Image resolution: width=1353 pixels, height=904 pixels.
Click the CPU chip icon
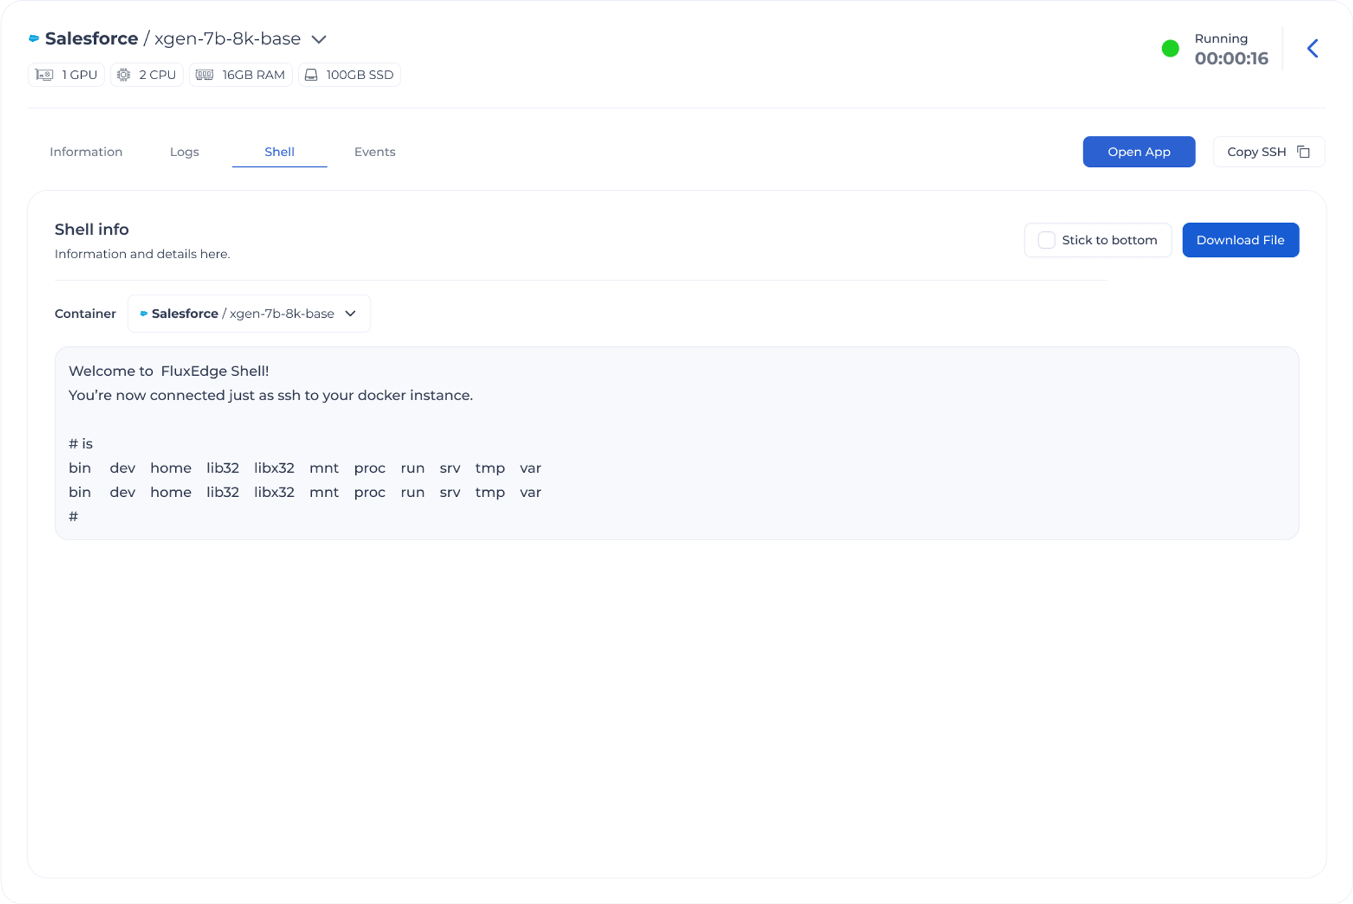(124, 75)
